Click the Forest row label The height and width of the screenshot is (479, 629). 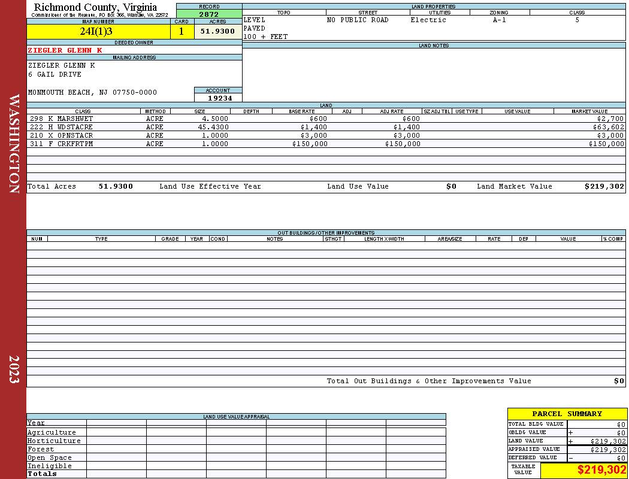point(41,449)
